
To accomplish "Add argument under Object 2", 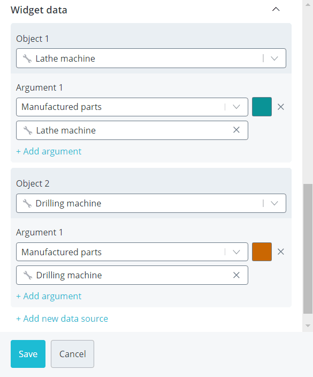I will click(x=49, y=296).
